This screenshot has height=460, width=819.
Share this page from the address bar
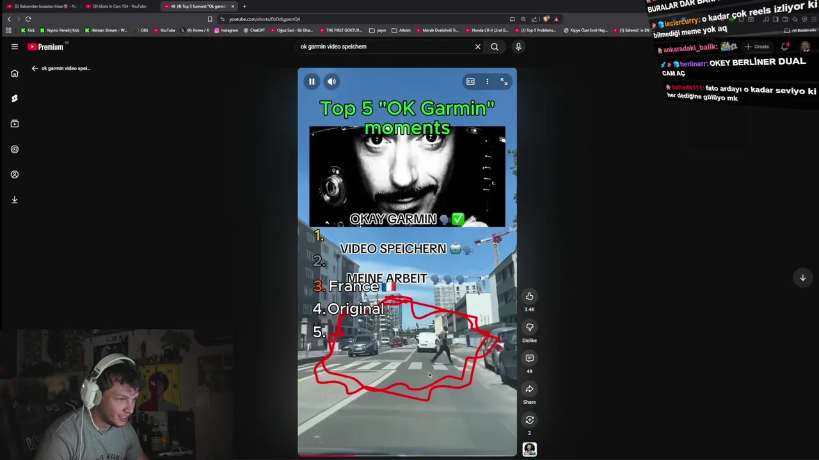point(534,19)
